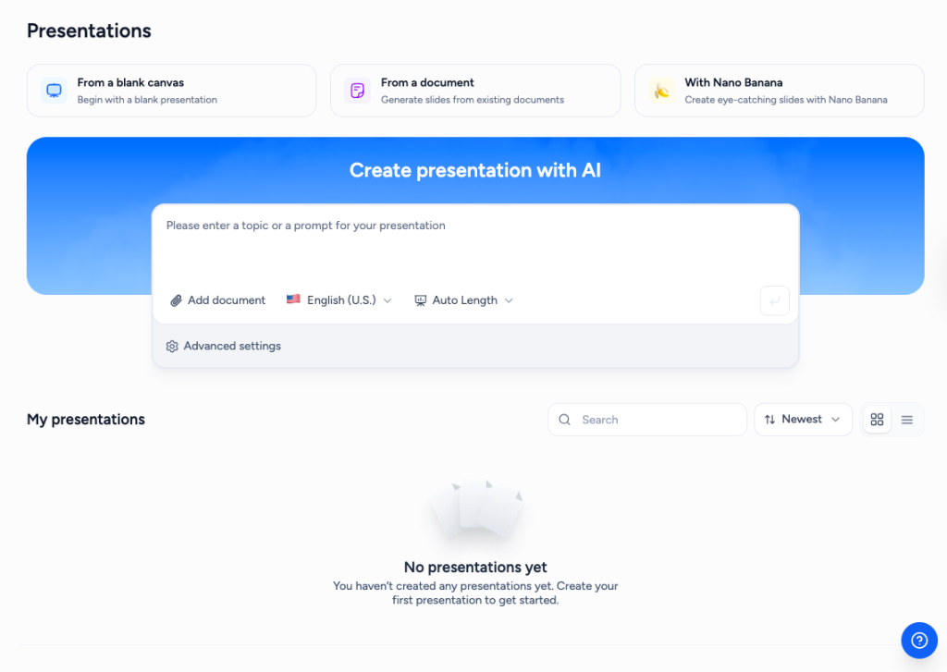Select the With Nano Banana option
The height and width of the screenshot is (672, 947).
(779, 91)
